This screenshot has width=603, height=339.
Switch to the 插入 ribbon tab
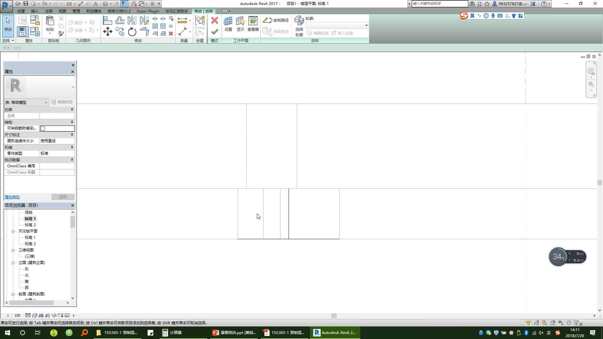tap(35, 11)
